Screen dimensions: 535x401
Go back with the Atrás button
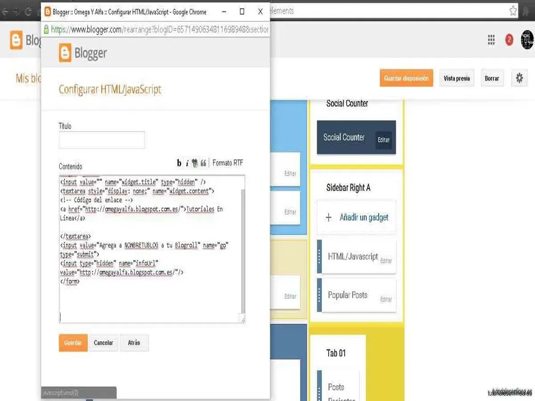[134, 343]
